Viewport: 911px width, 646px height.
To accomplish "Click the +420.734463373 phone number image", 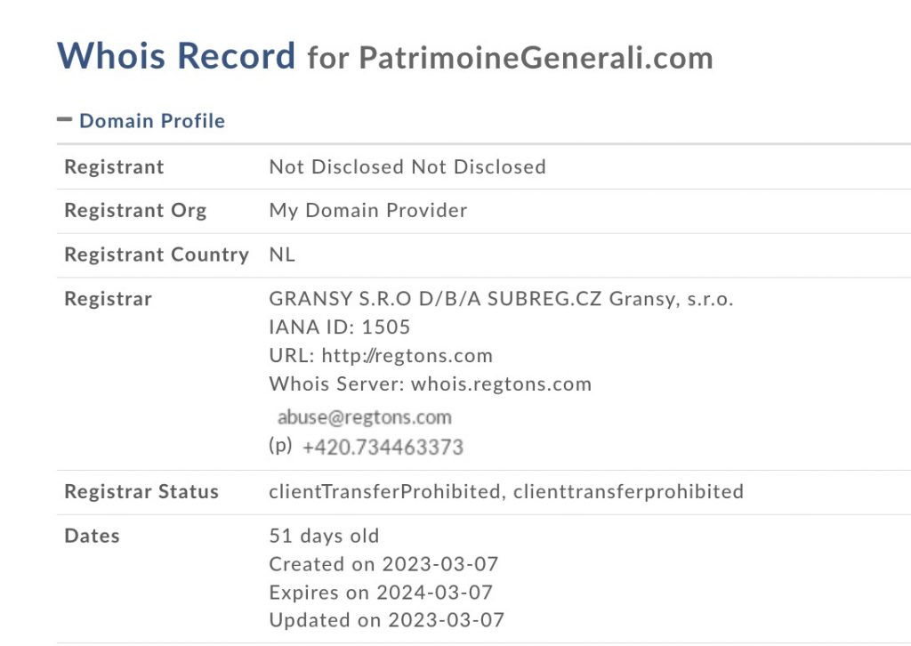I will coord(383,447).
